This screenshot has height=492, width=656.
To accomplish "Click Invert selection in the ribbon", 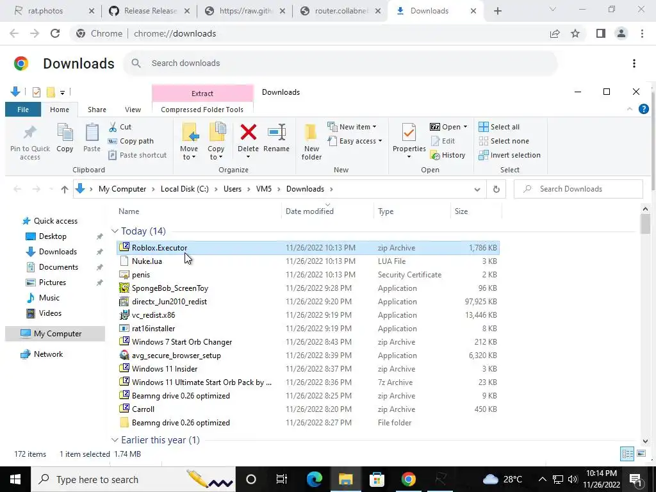I will point(509,155).
